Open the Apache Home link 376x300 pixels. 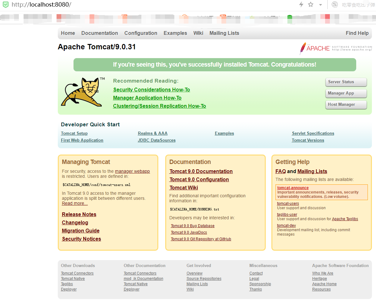[x=324, y=284]
